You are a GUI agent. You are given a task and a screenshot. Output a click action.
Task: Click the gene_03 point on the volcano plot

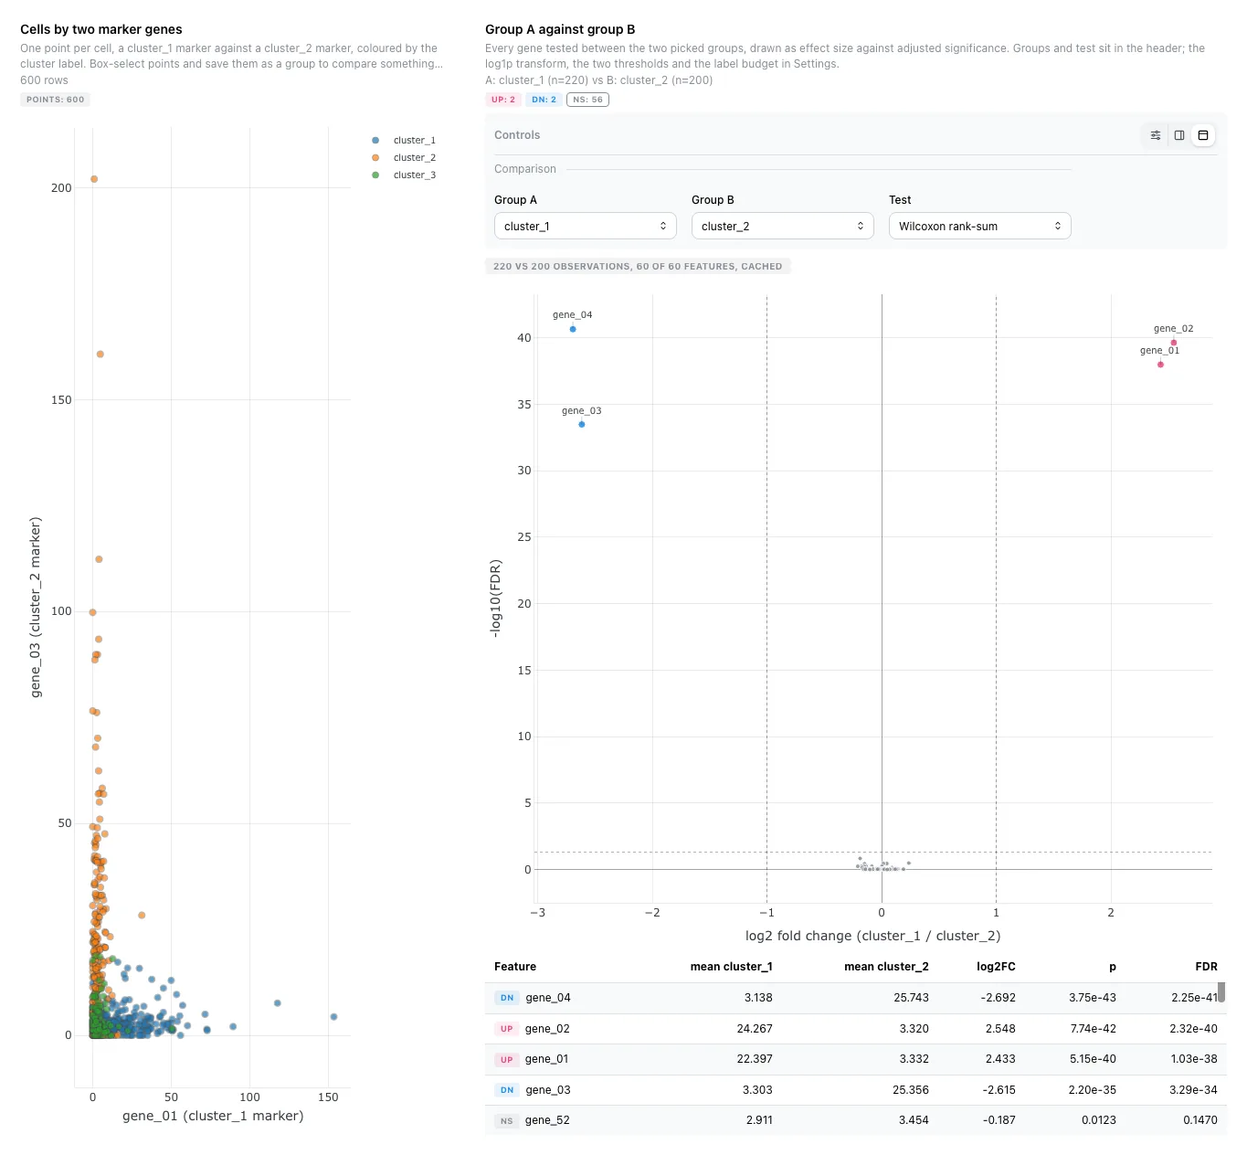(582, 424)
